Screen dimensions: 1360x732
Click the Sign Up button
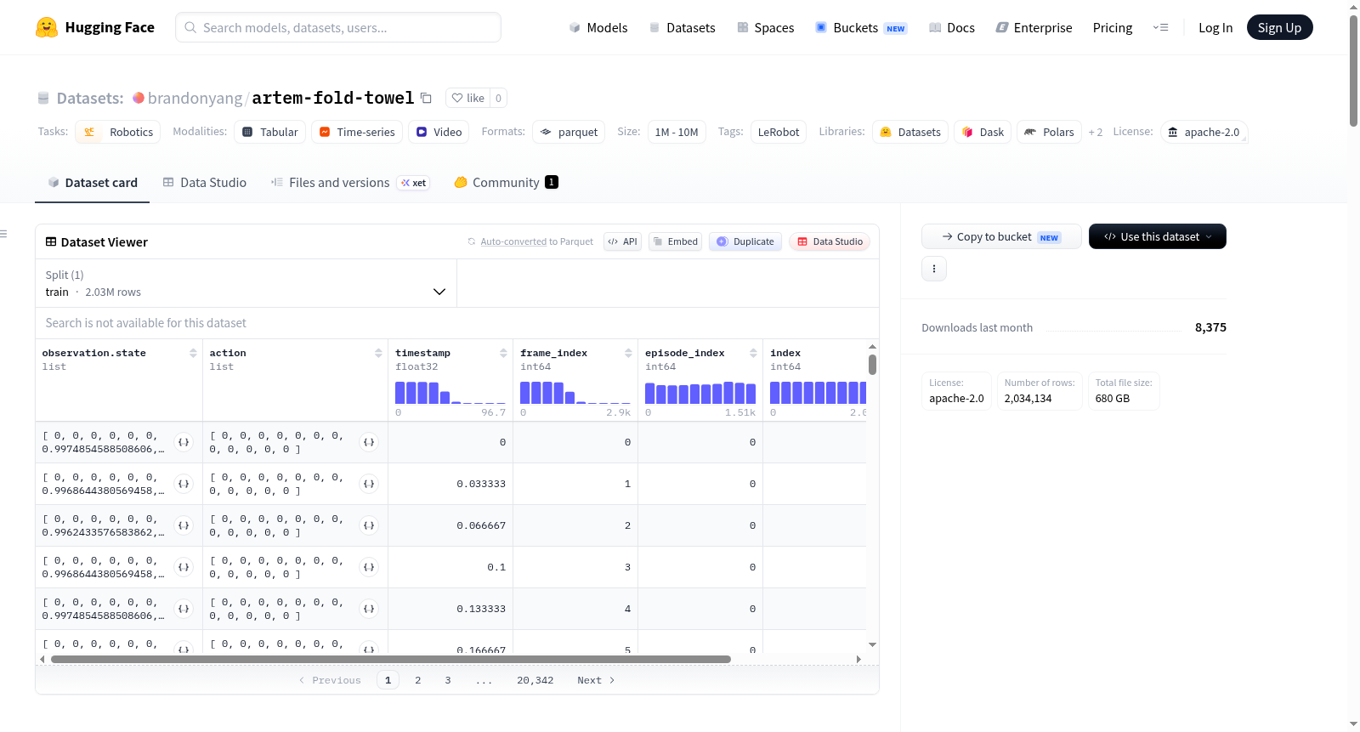1279,27
